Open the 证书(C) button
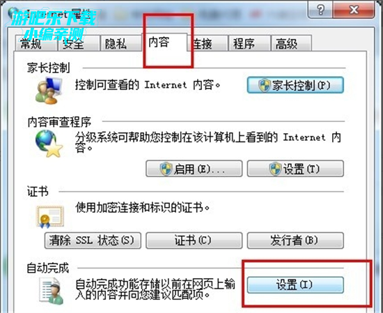This screenshot has width=383, height=313. click(x=194, y=241)
